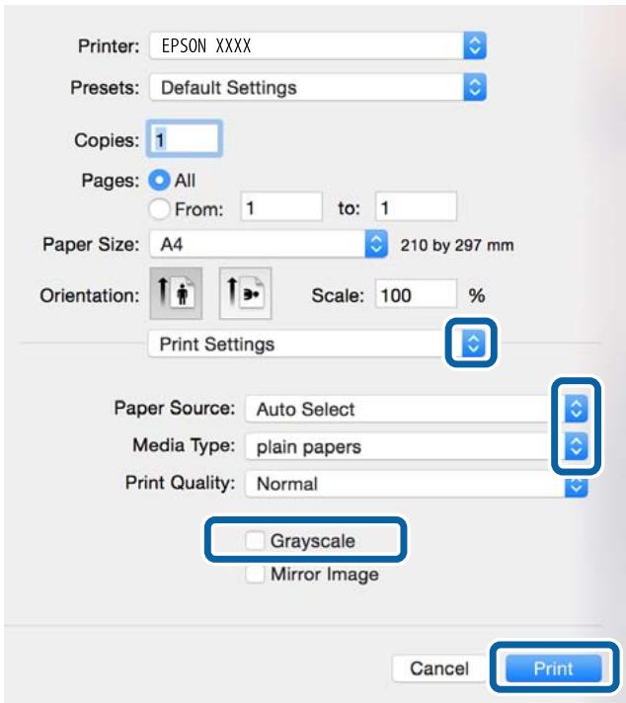Screen dimensions: 626x703
Task: Click the 'Print Quality:' label
Action: click(x=180, y=483)
